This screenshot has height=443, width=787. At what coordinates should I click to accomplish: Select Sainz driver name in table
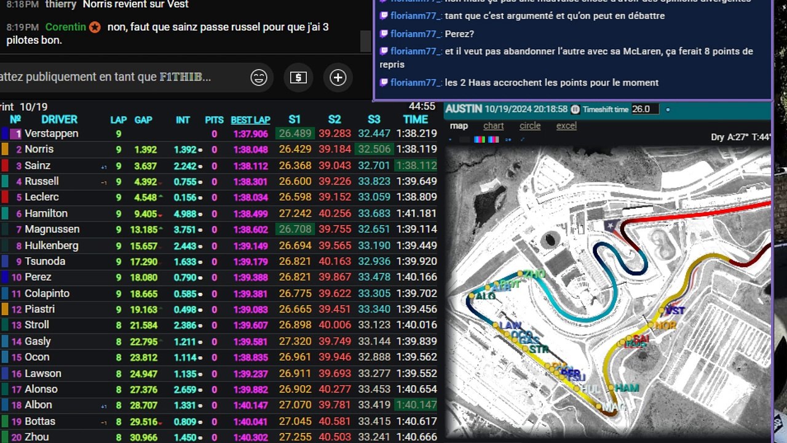click(x=38, y=166)
